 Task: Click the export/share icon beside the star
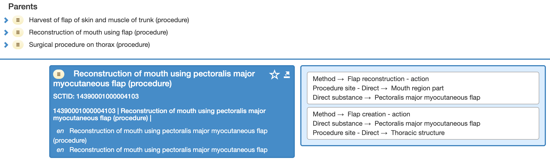(287, 74)
